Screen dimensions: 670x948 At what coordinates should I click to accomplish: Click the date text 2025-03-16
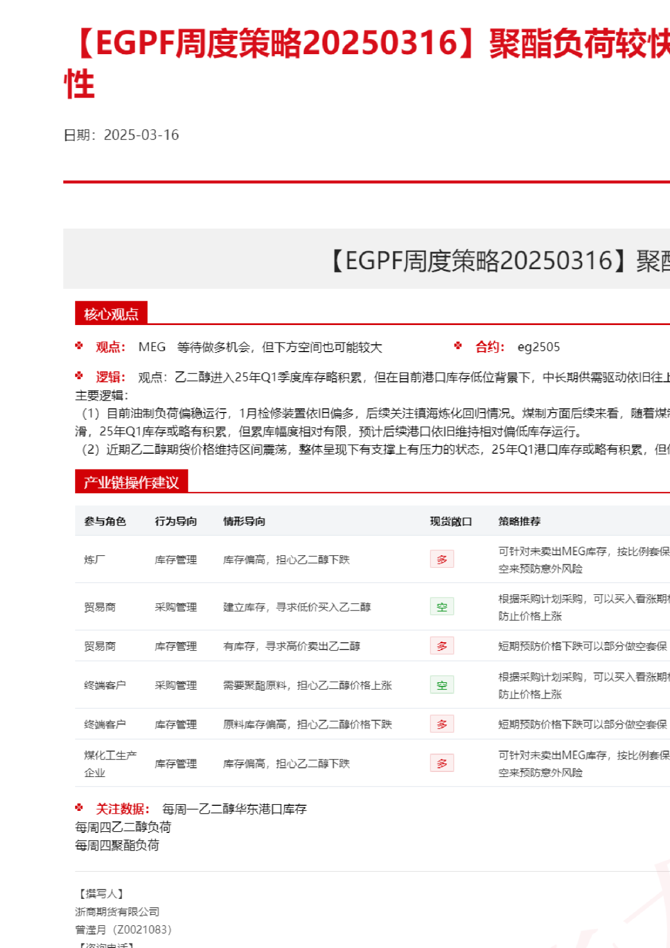(141, 135)
